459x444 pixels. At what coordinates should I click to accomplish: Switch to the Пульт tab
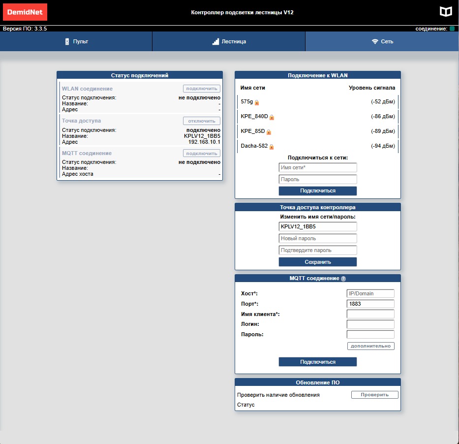(x=76, y=41)
